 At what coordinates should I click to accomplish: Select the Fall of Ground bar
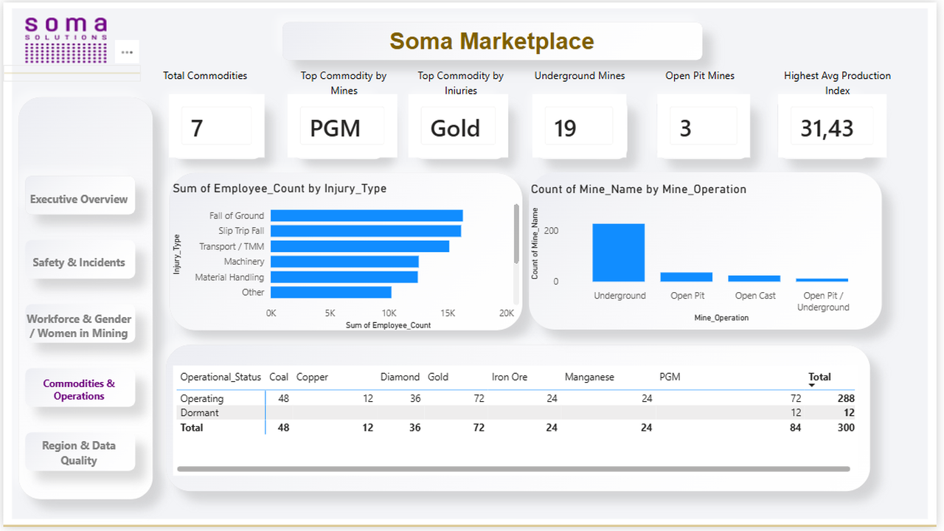tap(367, 215)
